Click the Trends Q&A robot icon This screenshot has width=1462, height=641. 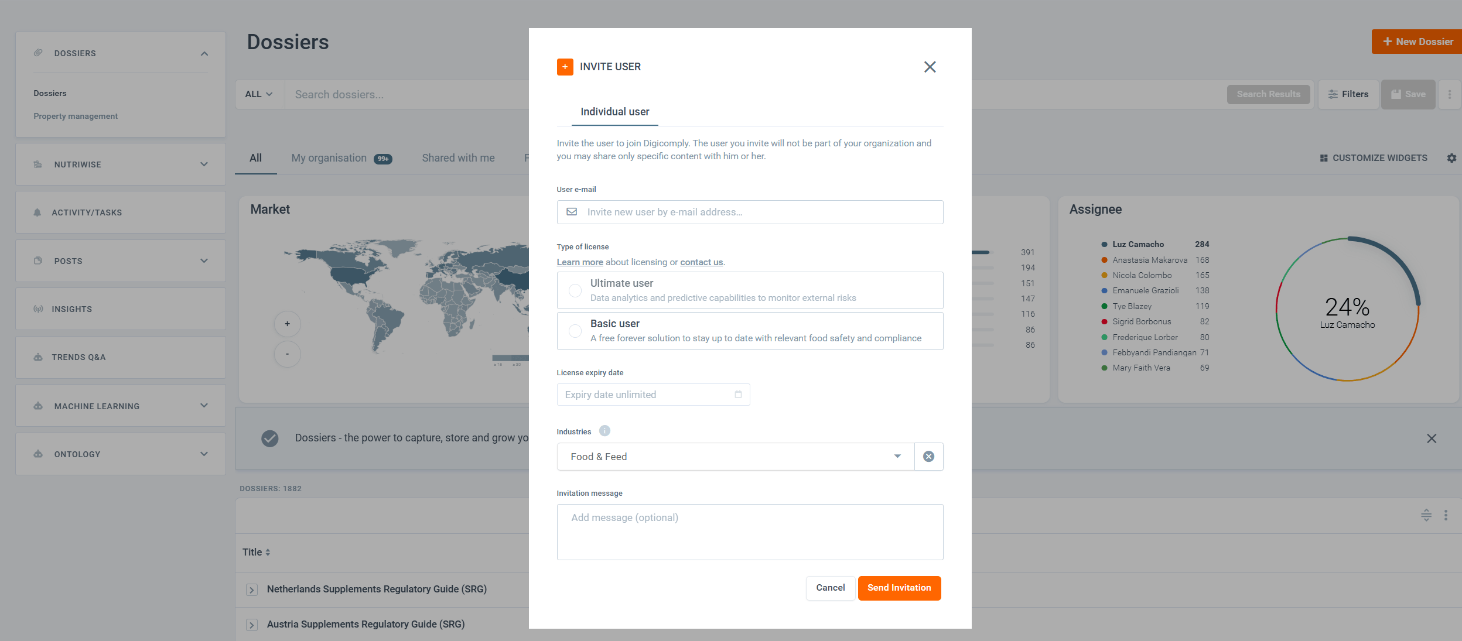point(38,357)
